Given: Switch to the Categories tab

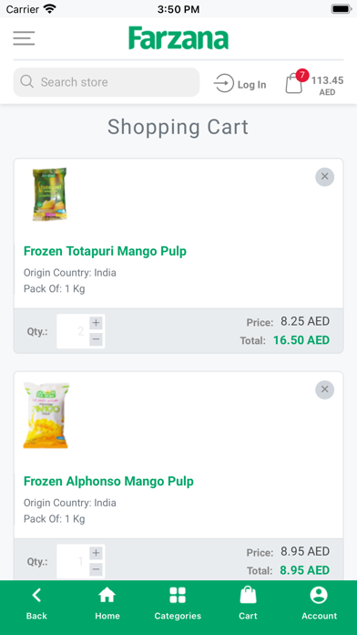Looking at the screenshot, I should point(178,605).
